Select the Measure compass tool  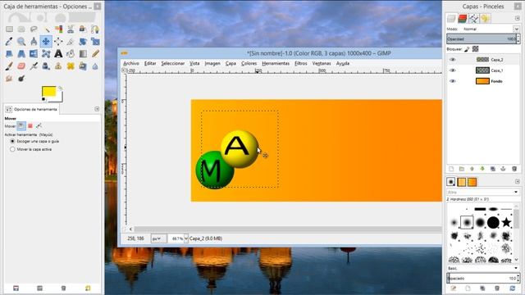click(x=34, y=42)
